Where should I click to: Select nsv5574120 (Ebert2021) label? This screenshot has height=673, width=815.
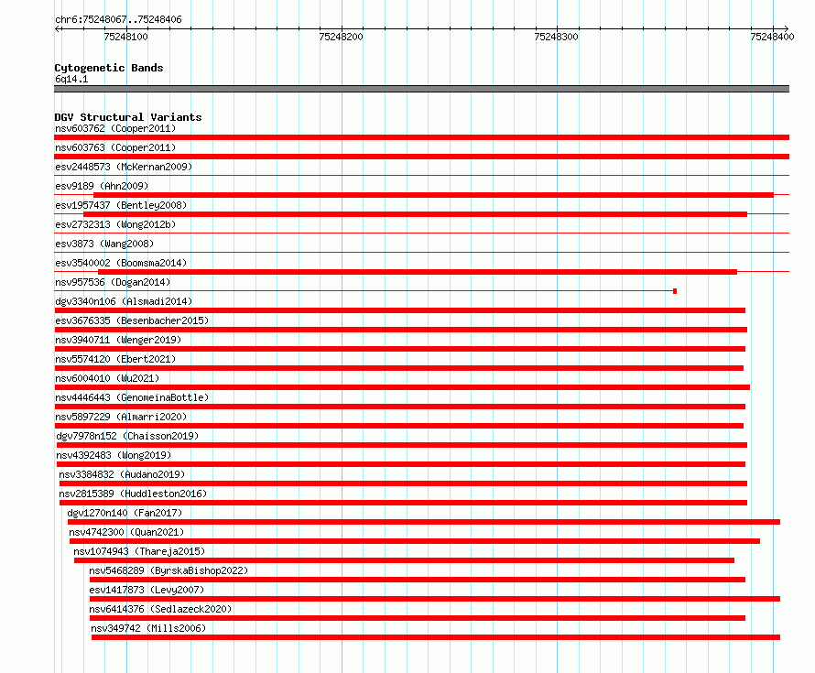click(x=115, y=359)
